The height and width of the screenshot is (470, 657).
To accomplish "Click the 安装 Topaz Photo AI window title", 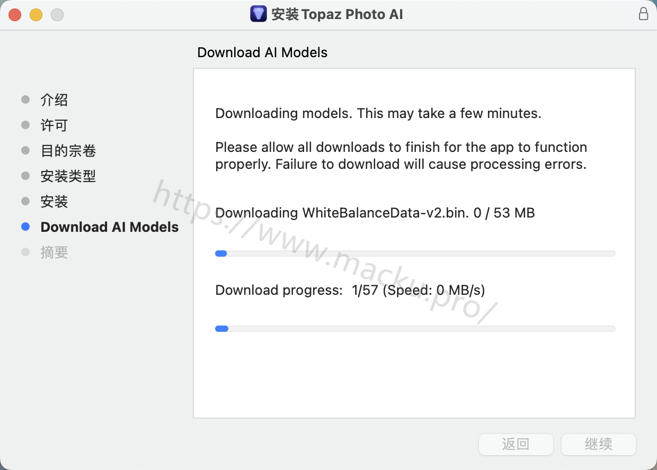I will (337, 14).
